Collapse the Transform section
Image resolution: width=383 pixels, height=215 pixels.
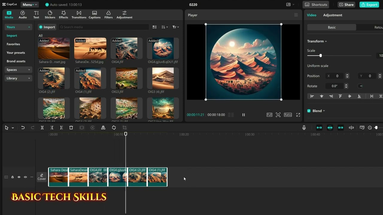(326, 41)
